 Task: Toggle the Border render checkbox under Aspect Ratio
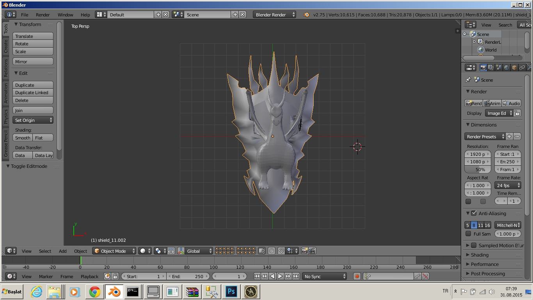[x=468, y=201]
